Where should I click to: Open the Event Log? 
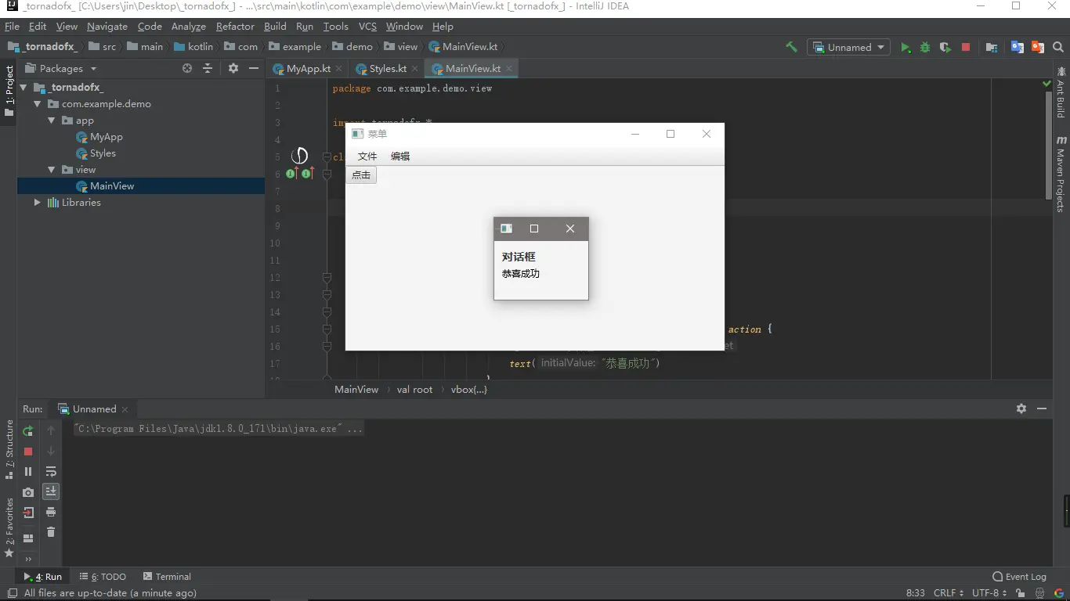[x=1019, y=577]
